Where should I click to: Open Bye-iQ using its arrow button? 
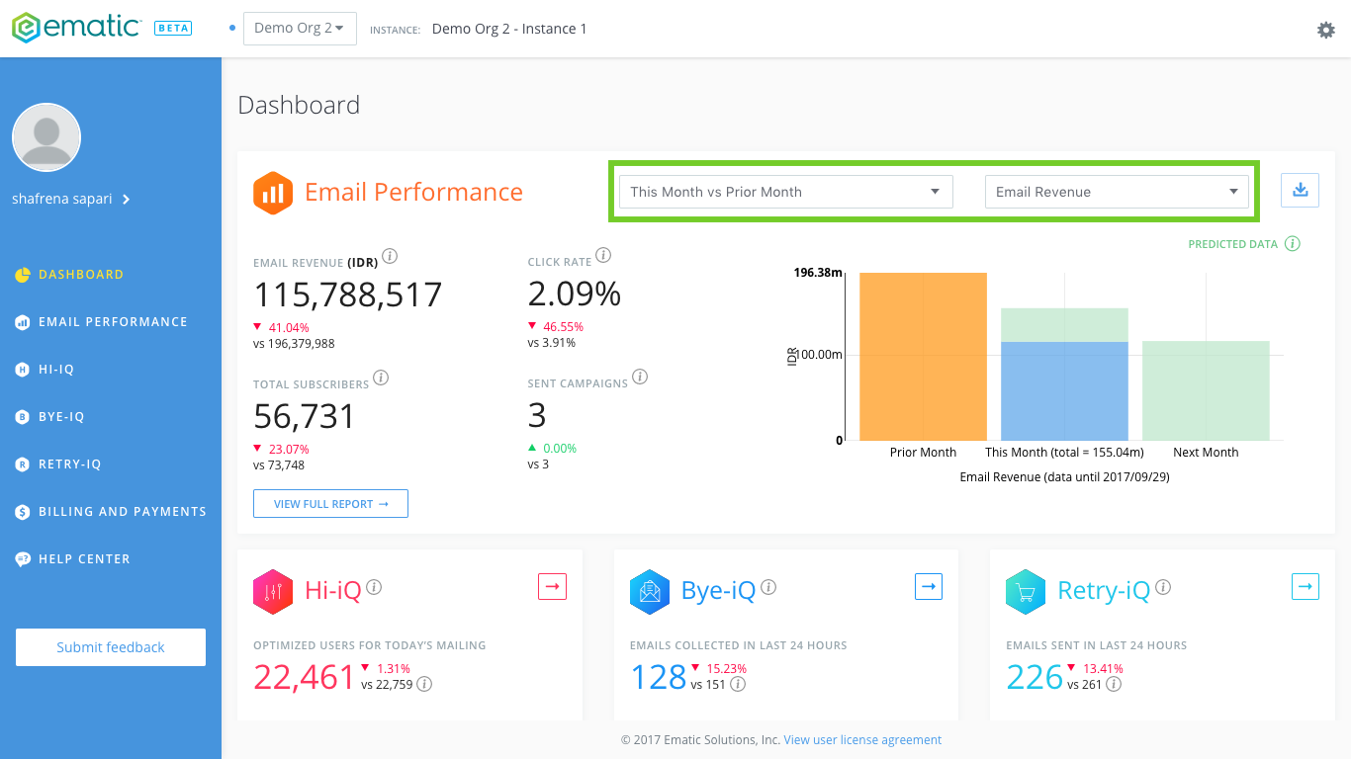click(929, 586)
